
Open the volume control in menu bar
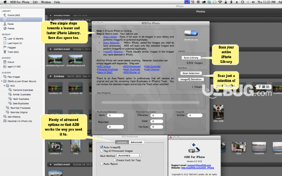click(253, 2)
